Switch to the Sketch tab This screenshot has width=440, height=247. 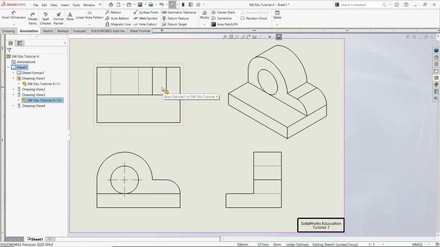pos(47,31)
